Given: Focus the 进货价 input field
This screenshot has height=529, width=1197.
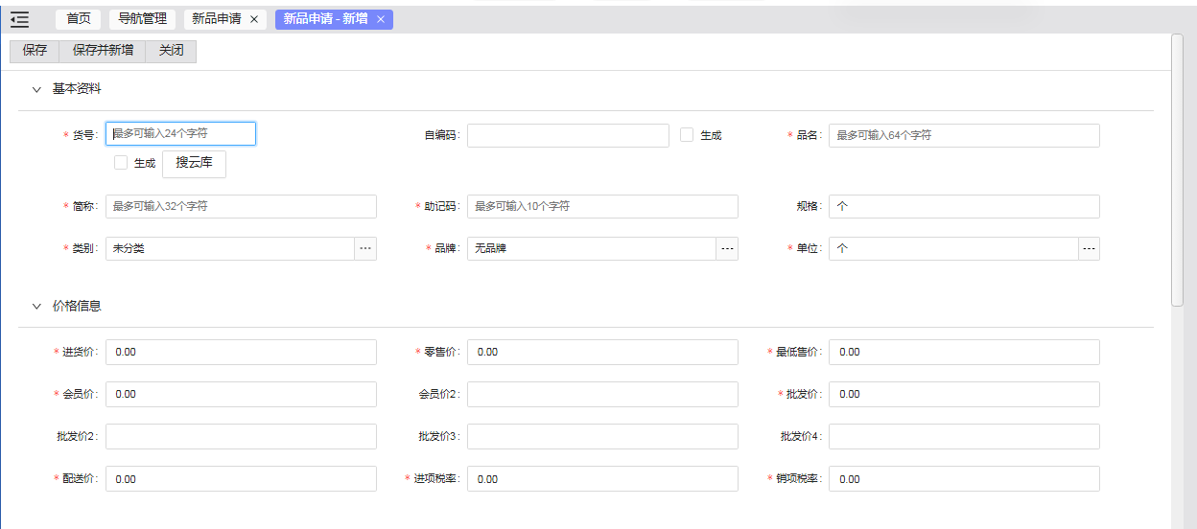Looking at the screenshot, I should tap(241, 352).
